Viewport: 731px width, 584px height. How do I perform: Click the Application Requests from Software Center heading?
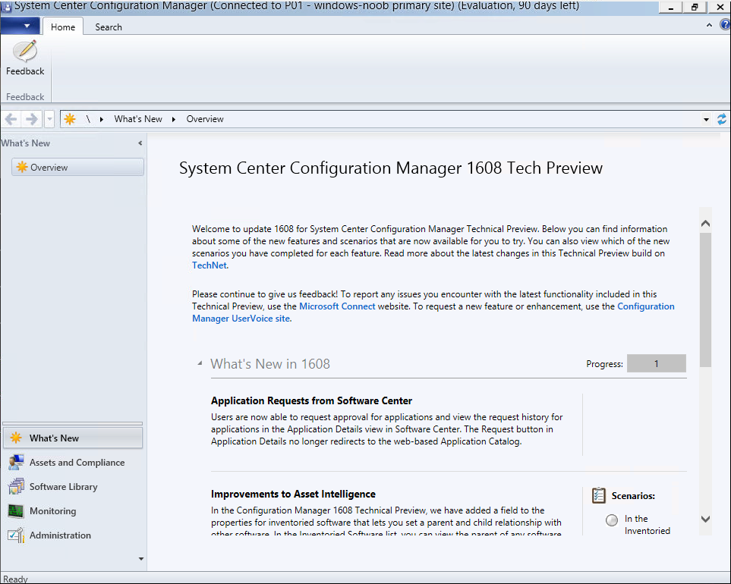(x=311, y=400)
